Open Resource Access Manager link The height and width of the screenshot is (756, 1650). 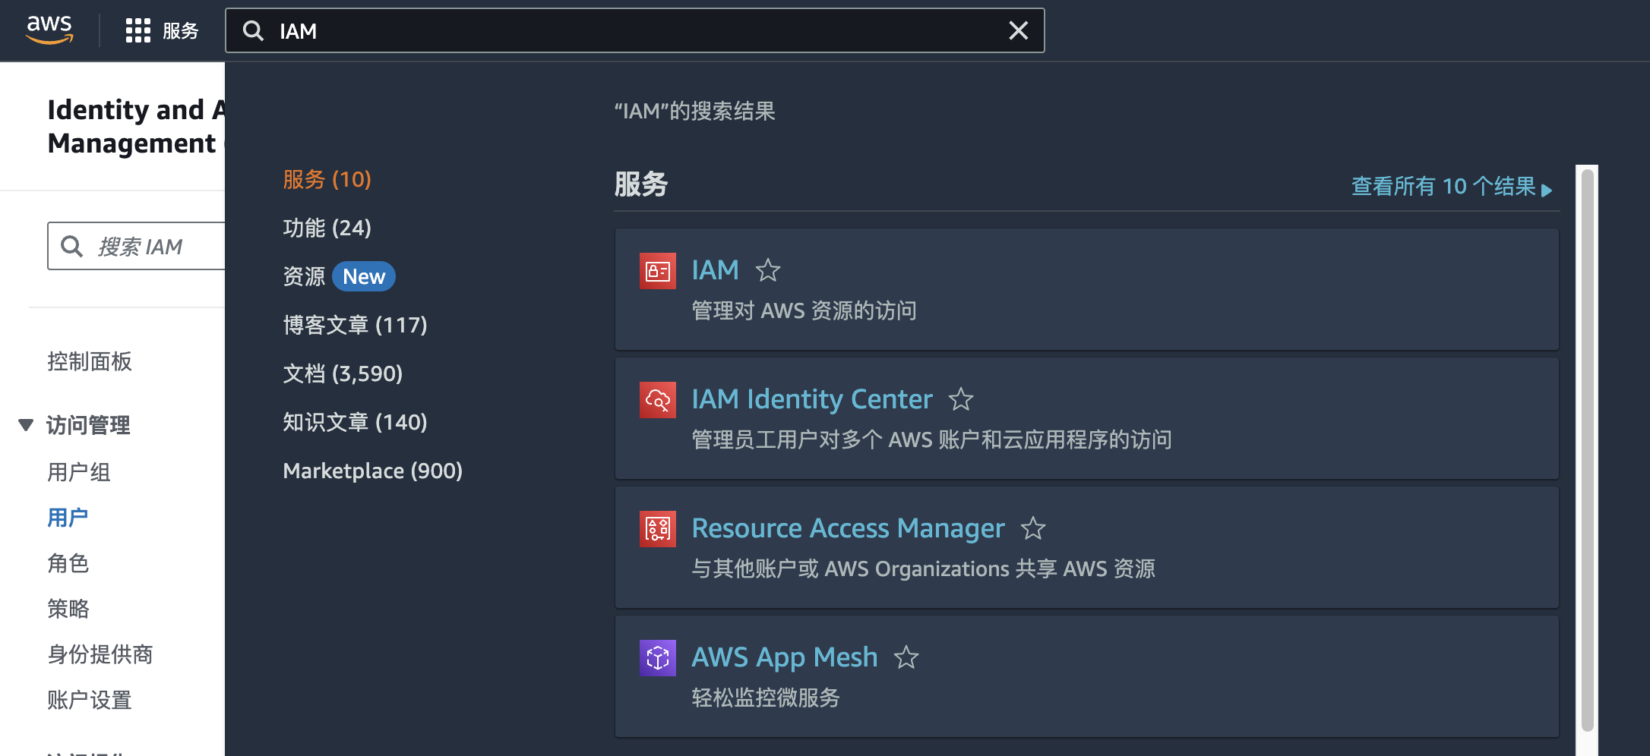[848, 528]
